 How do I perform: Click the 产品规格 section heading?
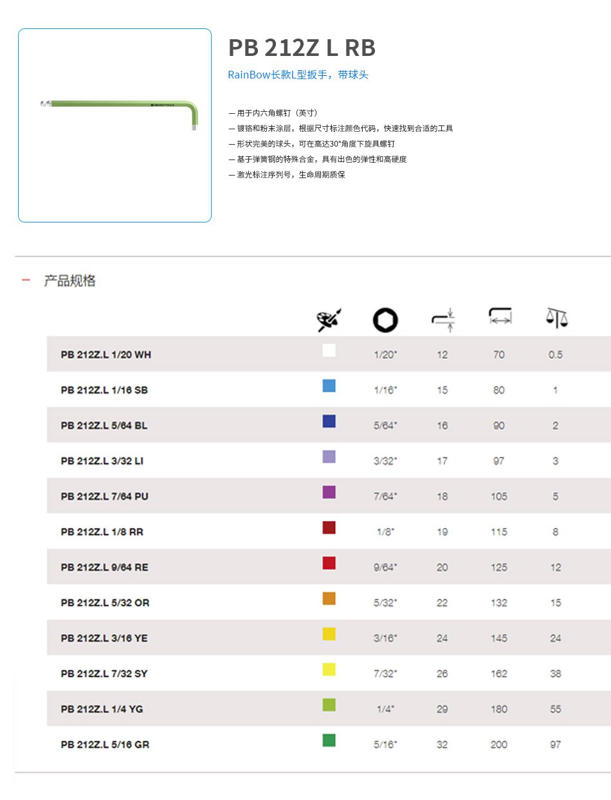tap(69, 280)
